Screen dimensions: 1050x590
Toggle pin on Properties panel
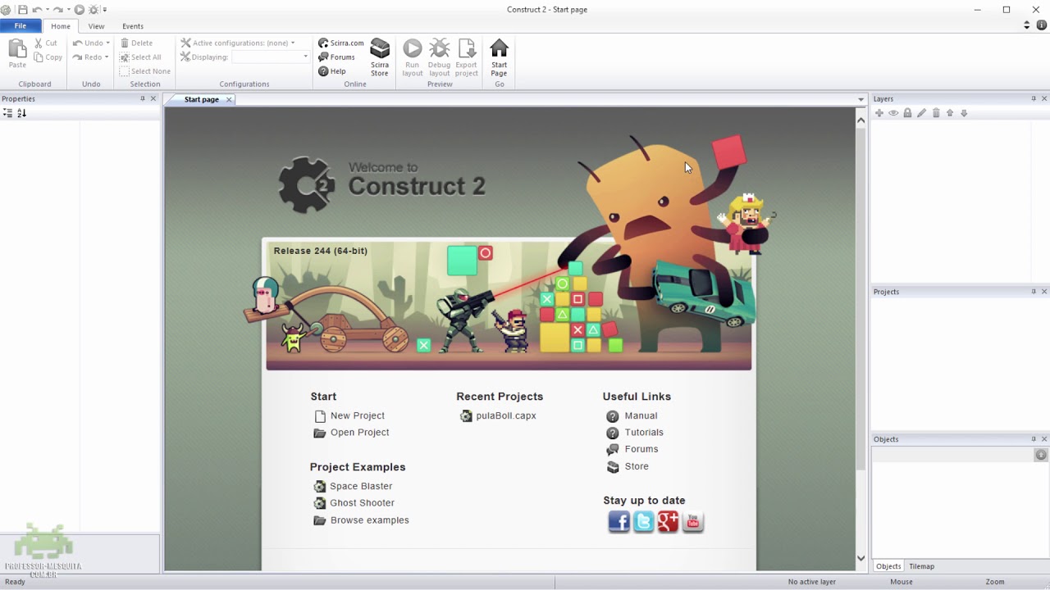tap(142, 98)
